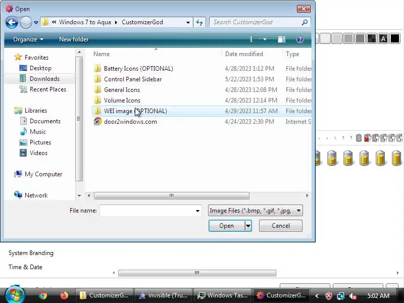Pick the checkered background swatch in CustomizerGod
Screen dimensions: 404x303
(372, 39)
